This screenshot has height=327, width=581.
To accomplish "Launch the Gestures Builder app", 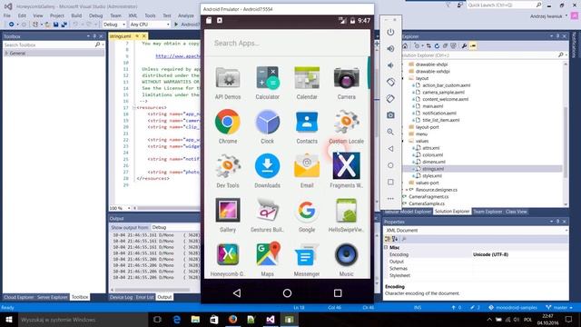I will (x=267, y=215).
